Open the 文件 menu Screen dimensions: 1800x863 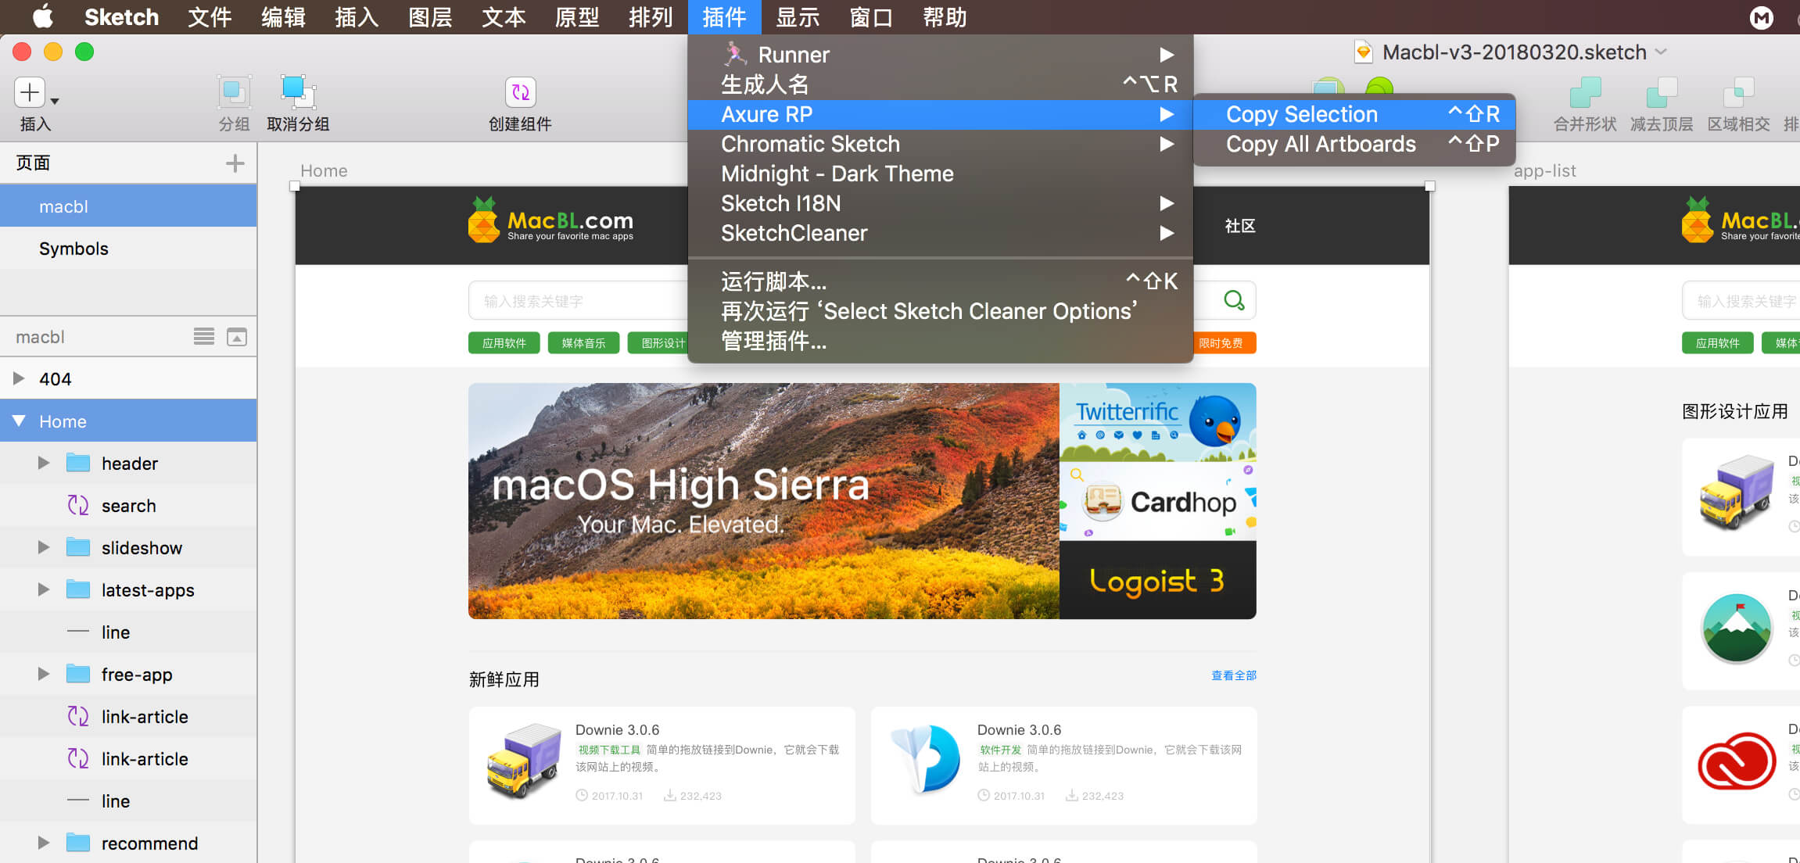coord(210,17)
